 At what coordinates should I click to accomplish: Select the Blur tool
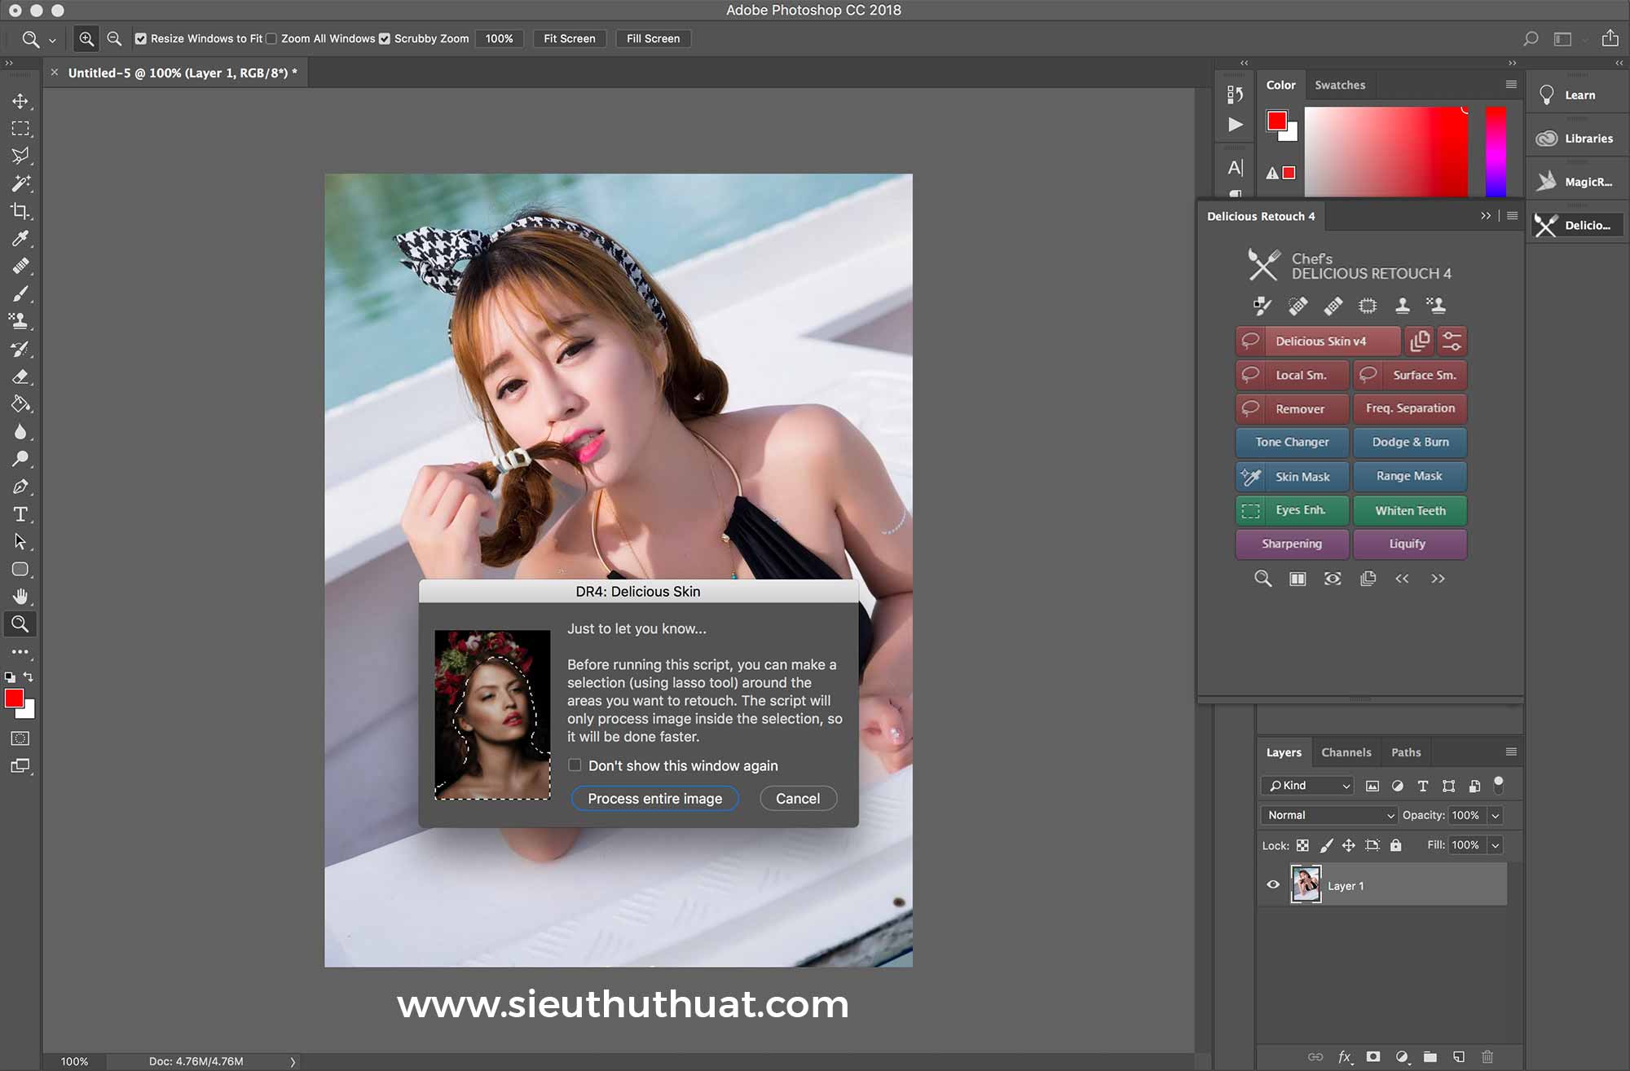[20, 431]
